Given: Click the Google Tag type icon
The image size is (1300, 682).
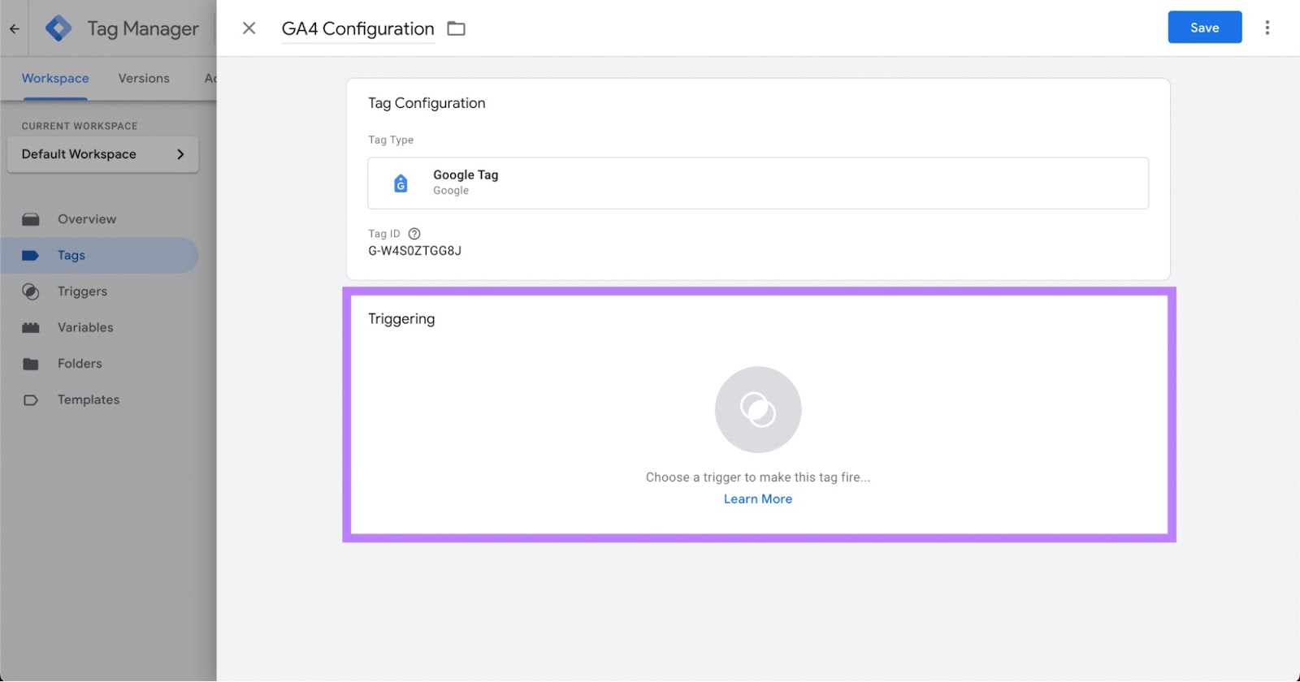Looking at the screenshot, I should coord(401,183).
